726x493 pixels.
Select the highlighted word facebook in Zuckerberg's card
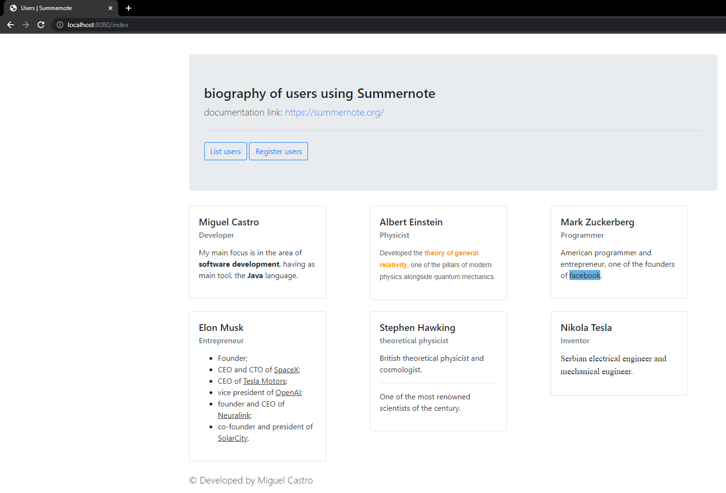(585, 275)
